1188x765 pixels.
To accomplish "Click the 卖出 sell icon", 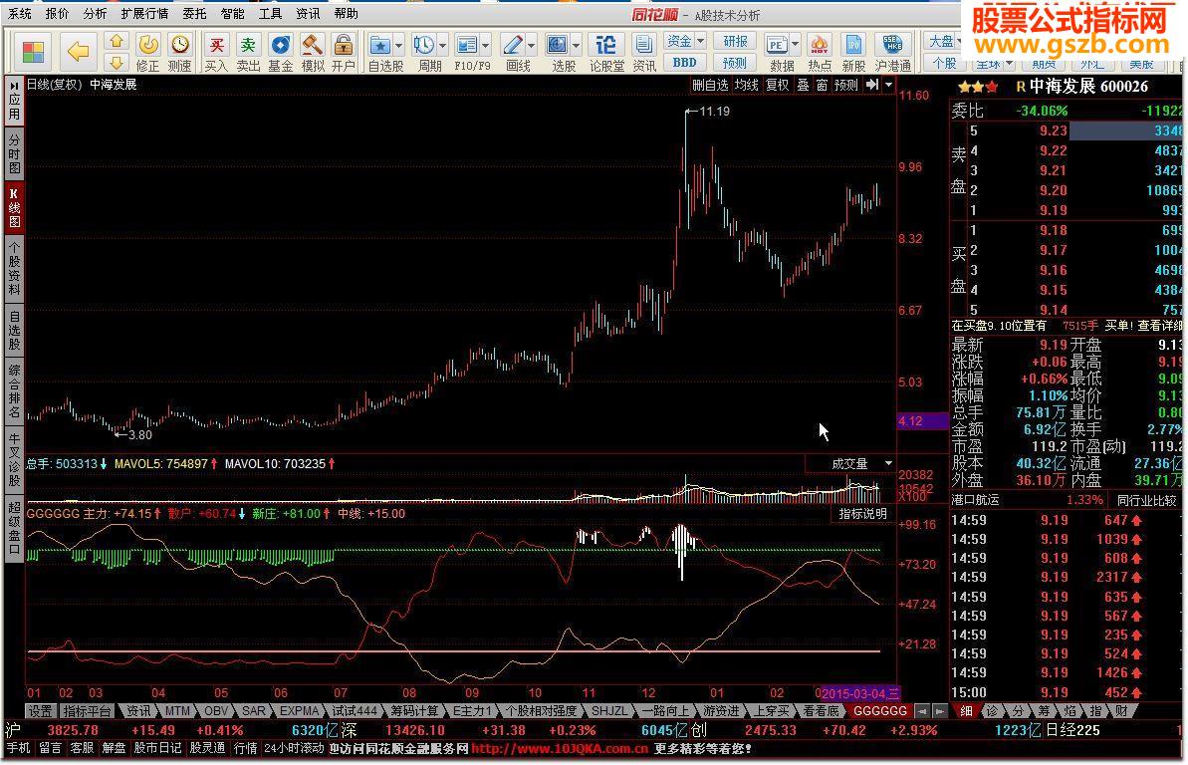I will (248, 53).
